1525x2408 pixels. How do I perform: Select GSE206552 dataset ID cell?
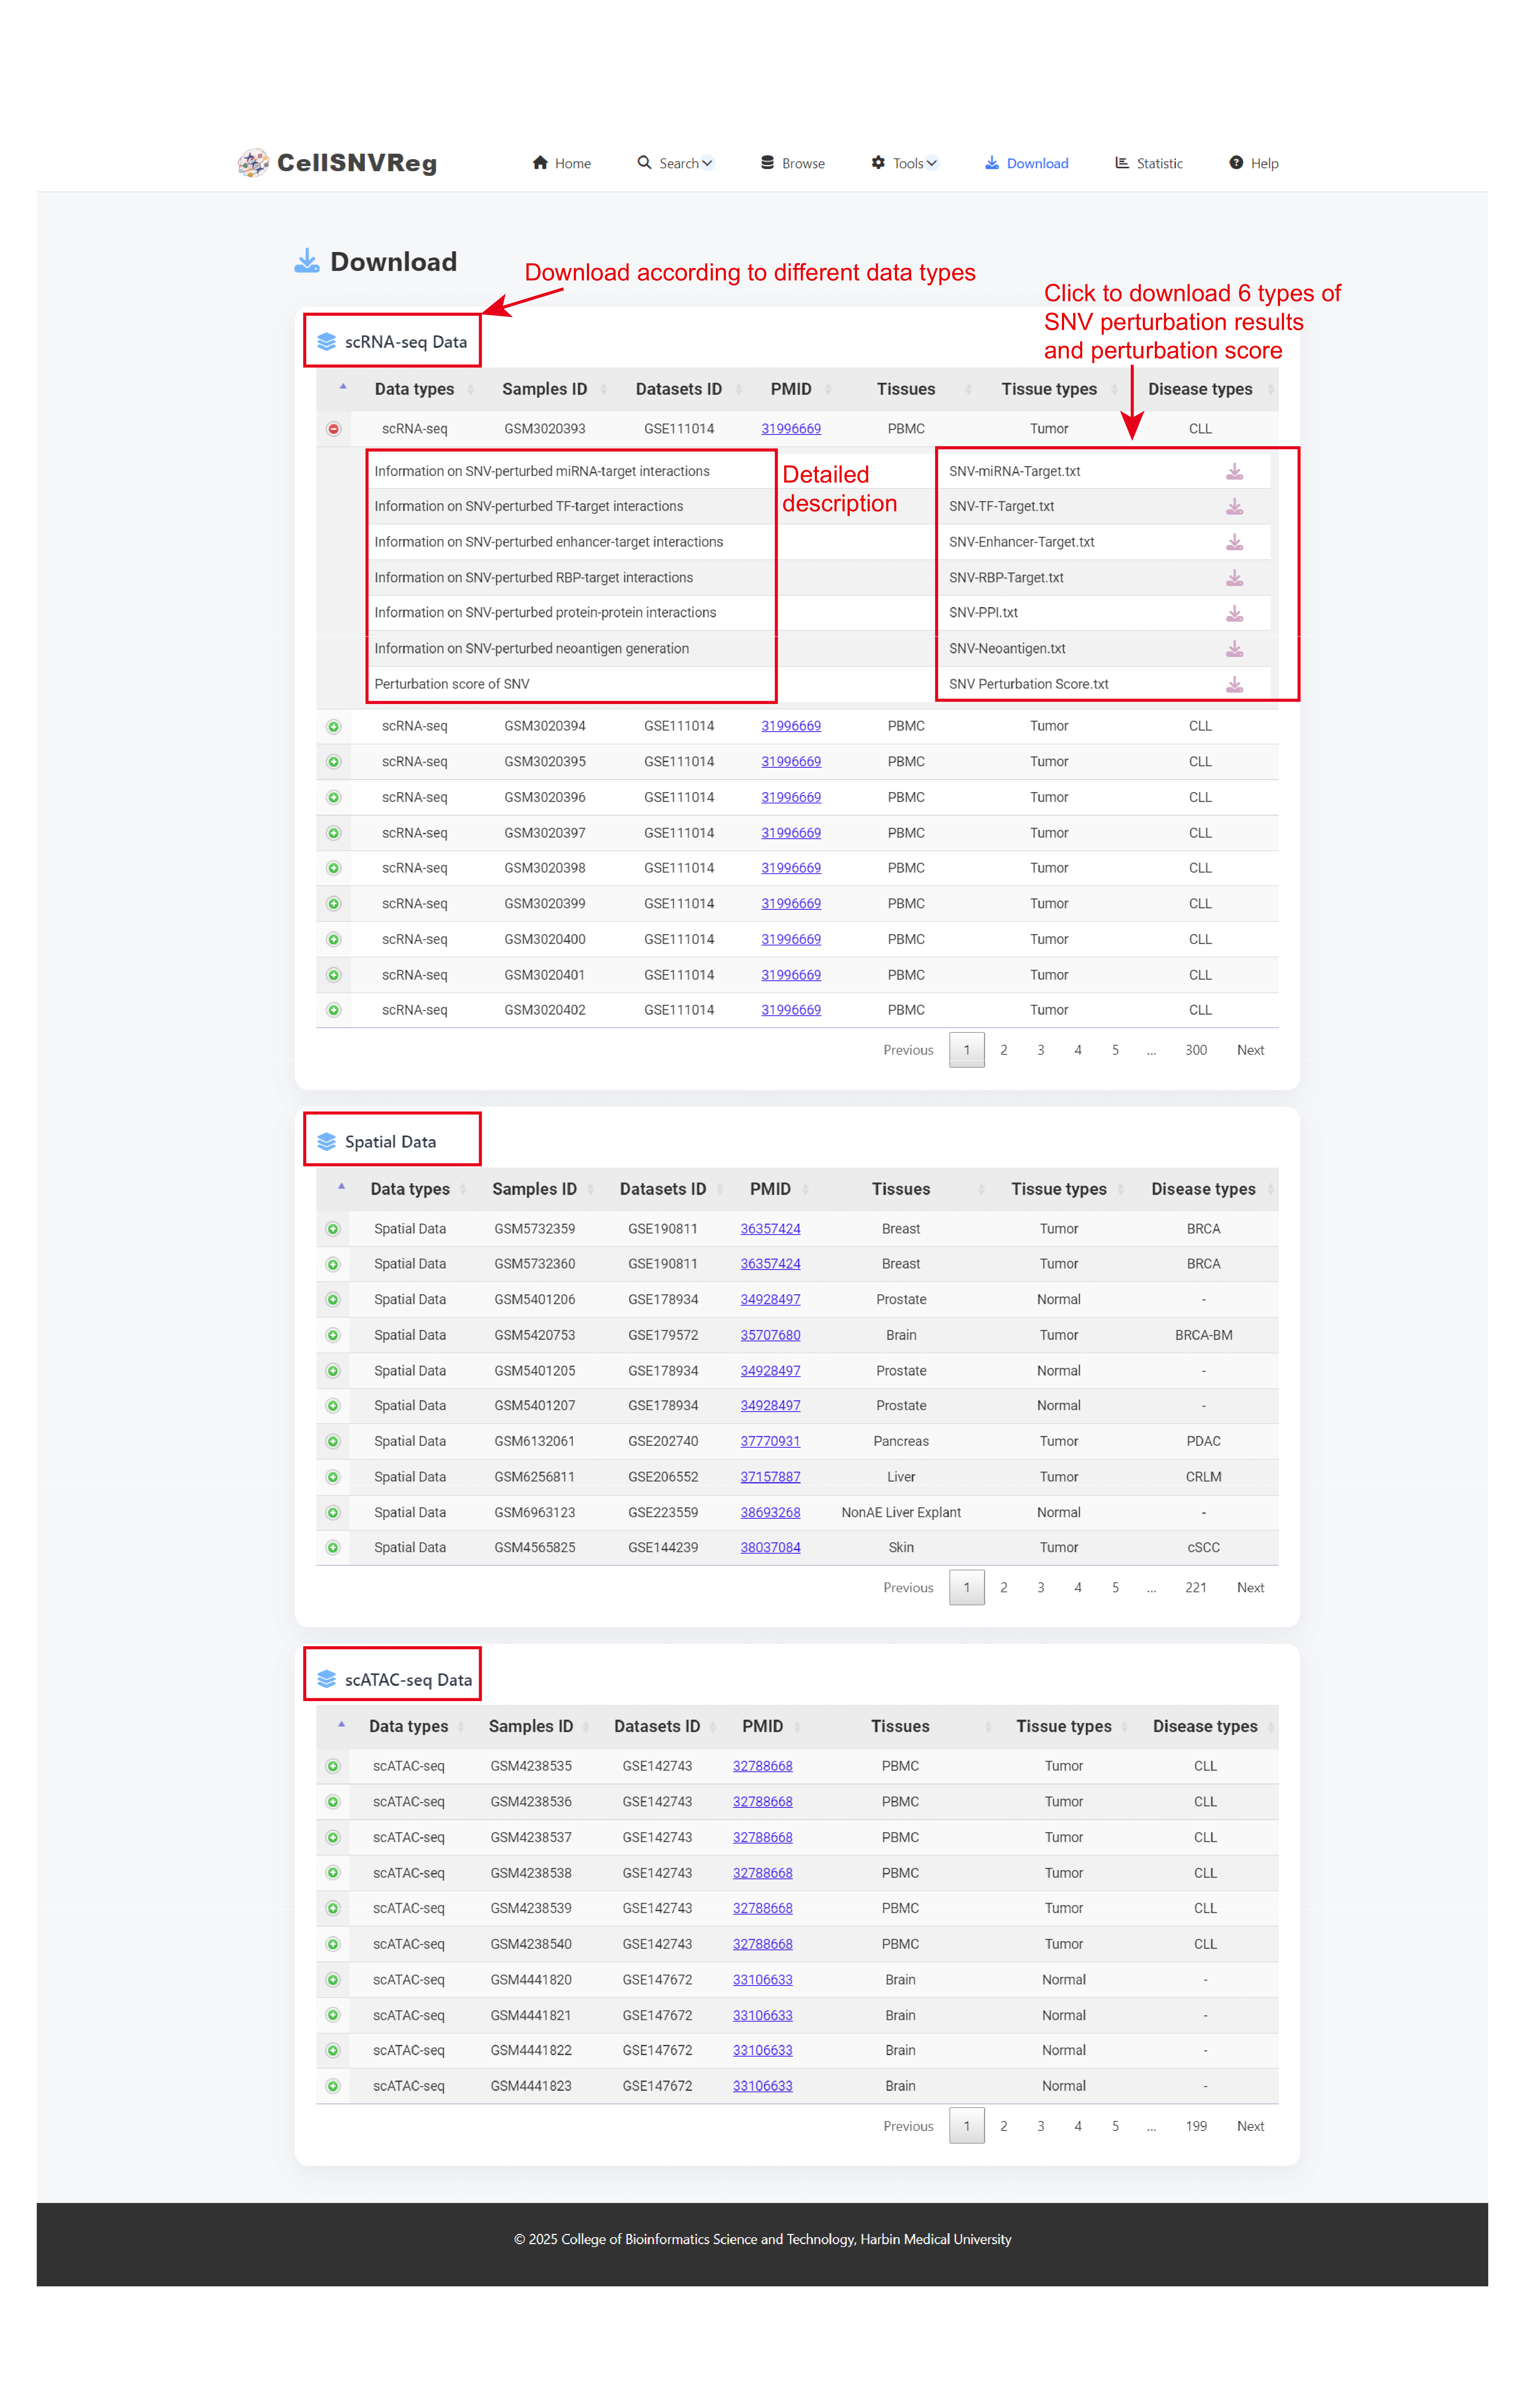click(x=663, y=1477)
